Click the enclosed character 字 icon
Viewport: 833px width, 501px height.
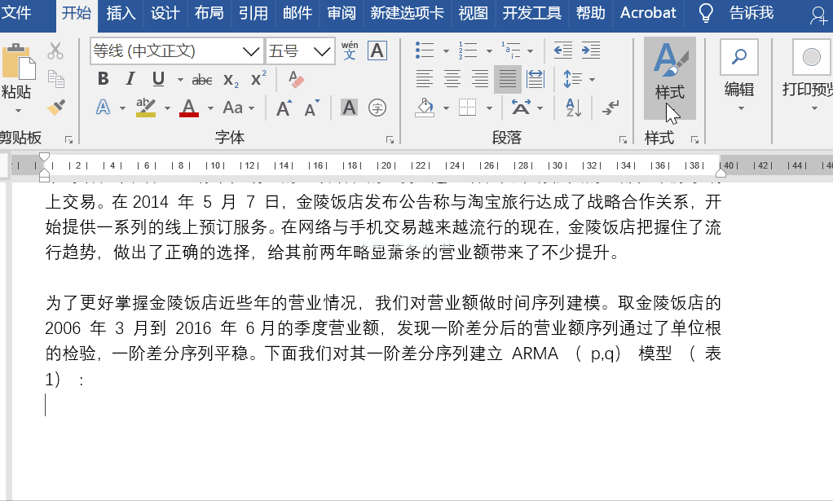coord(377,108)
